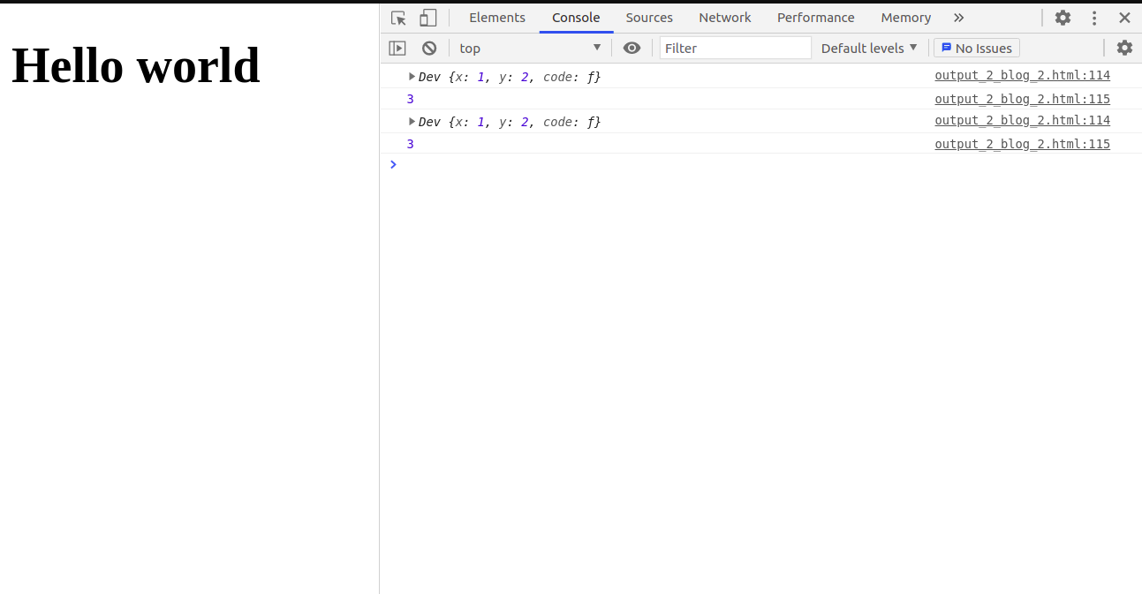This screenshot has height=594, width=1142.
Task: Open output_2_blog_2.html line 115 link
Action: pyautogui.click(x=1022, y=99)
